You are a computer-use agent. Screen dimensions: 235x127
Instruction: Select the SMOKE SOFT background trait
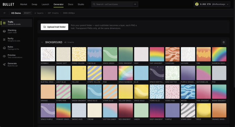(63, 54)
